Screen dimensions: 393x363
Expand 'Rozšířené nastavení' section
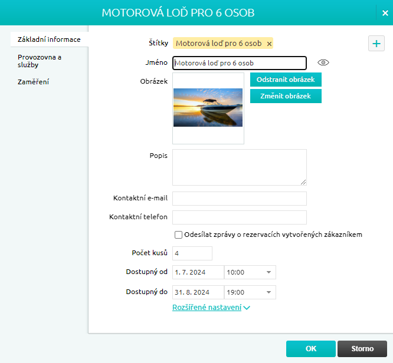[211, 307]
